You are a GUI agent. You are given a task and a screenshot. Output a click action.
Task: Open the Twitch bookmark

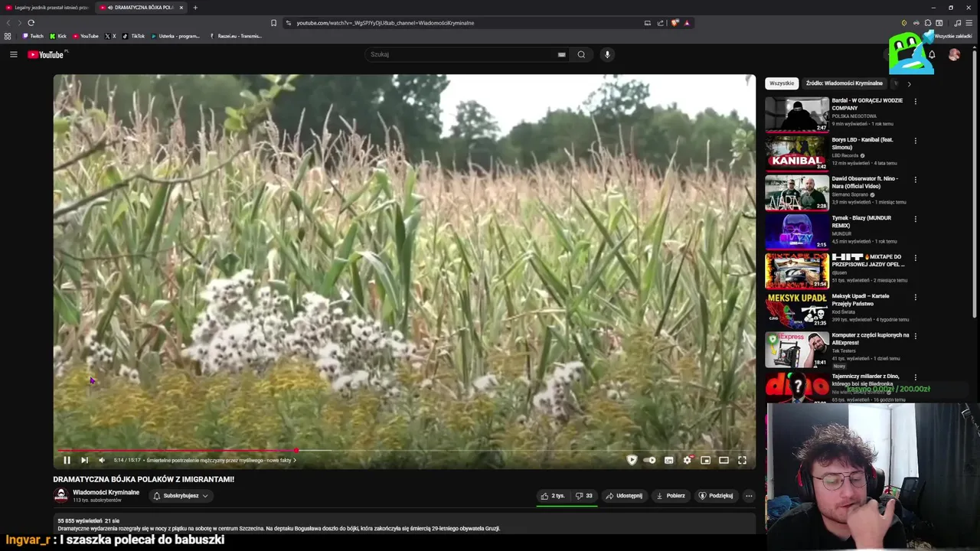[33, 36]
